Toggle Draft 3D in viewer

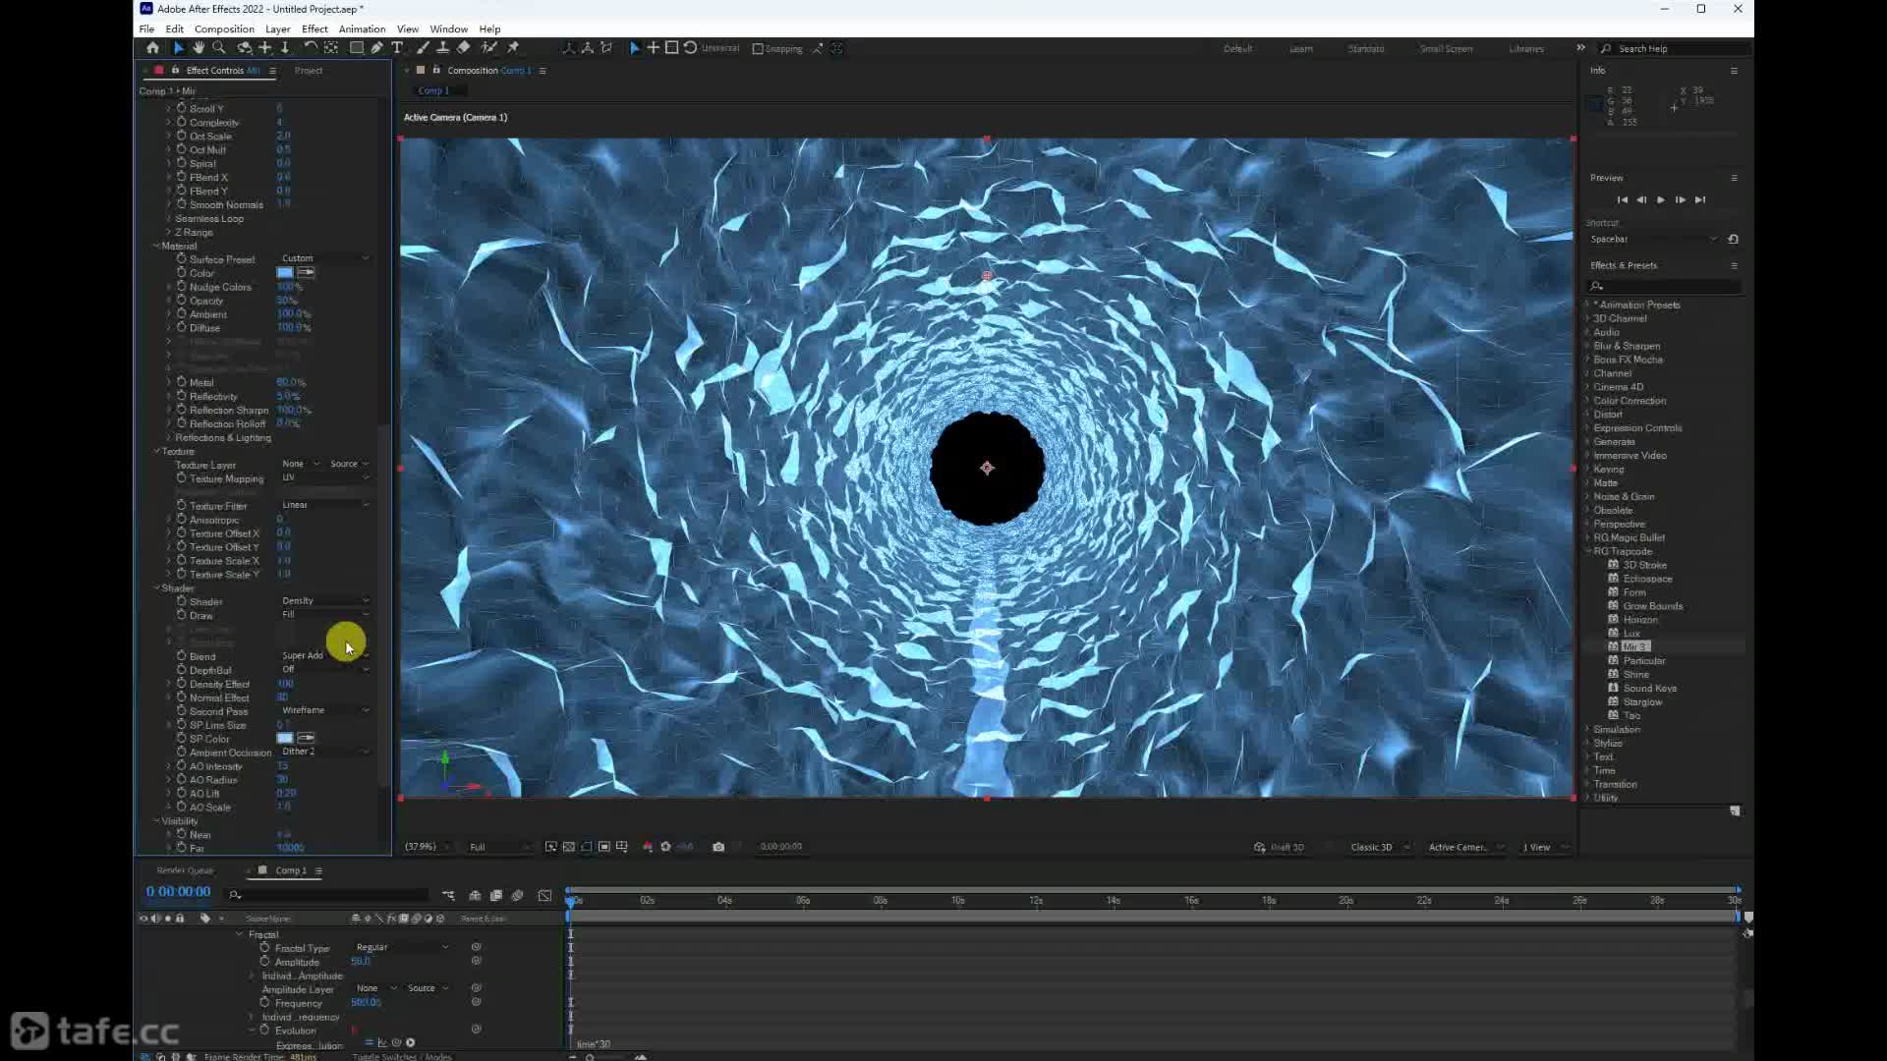[x=1280, y=847]
